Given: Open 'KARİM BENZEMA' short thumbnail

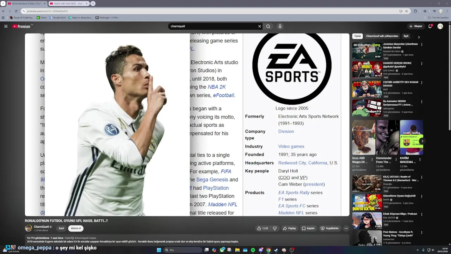Looking at the screenshot, I should point(411,138).
